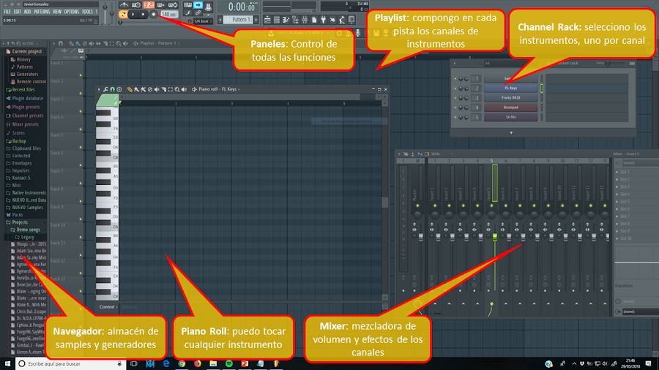Open the ADD menu
The height and width of the screenshot is (370, 659).
pos(27,12)
